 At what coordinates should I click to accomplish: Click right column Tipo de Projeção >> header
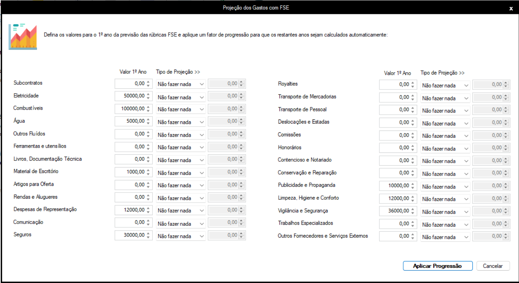click(x=442, y=73)
